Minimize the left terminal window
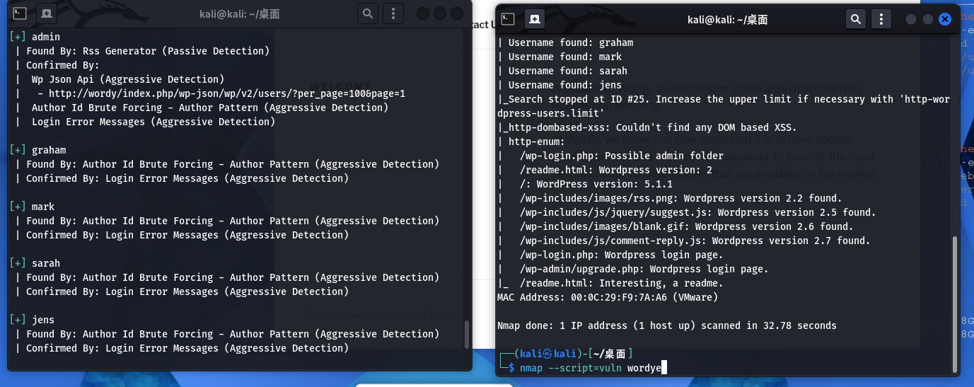This screenshot has height=387, width=974. 423,13
